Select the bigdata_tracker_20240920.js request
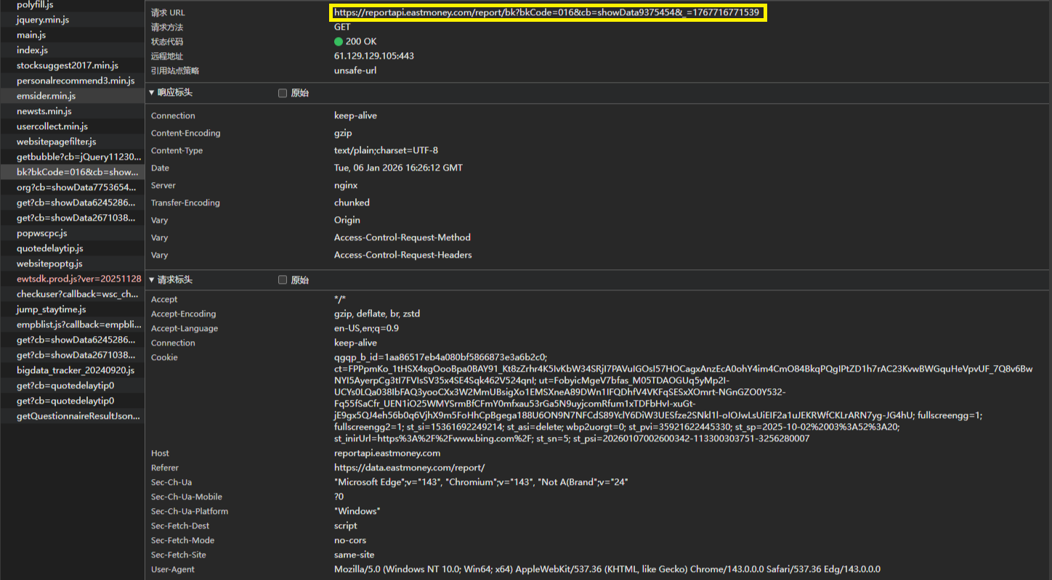This screenshot has height=580, width=1052. click(x=76, y=370)
